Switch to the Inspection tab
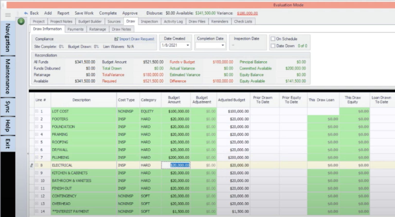Image resolution: width=395 pixels, height=217 pixels. [x=149, y=22]
